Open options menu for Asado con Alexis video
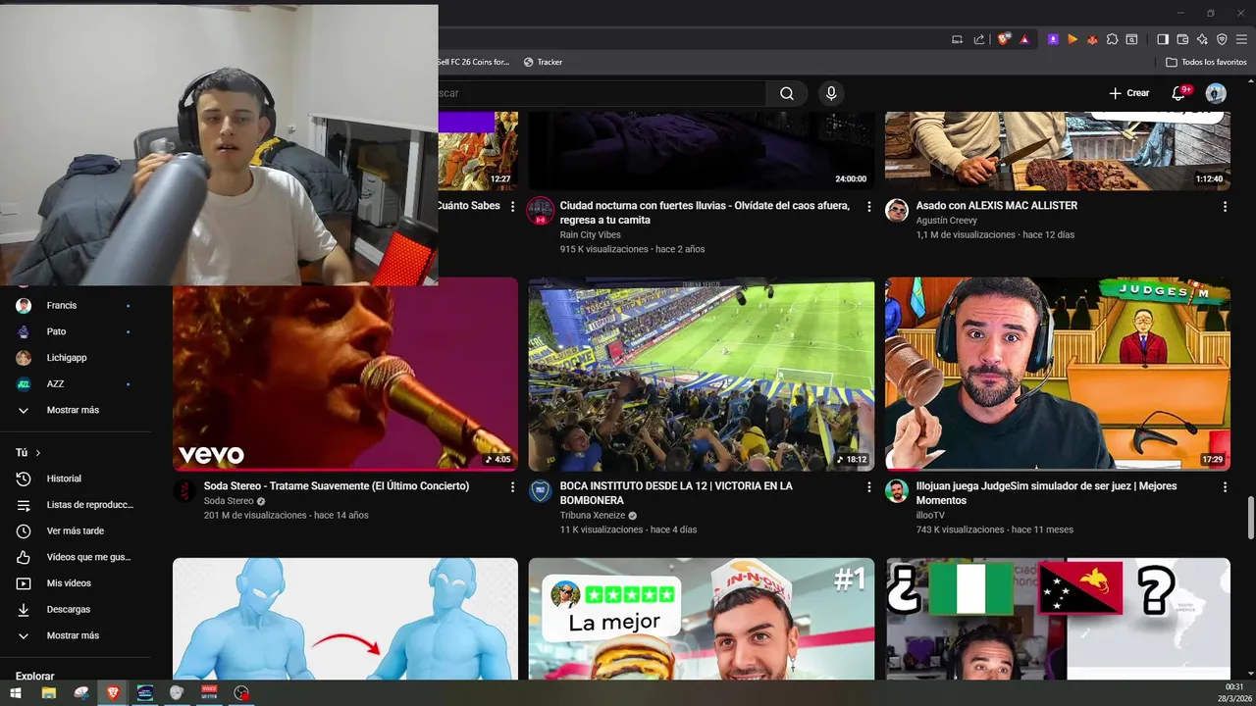Viewport: 1256px width, 706px height. [1225, 207]
